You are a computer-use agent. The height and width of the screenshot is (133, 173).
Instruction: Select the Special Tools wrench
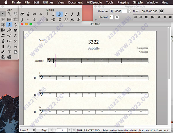coord(3,52)
